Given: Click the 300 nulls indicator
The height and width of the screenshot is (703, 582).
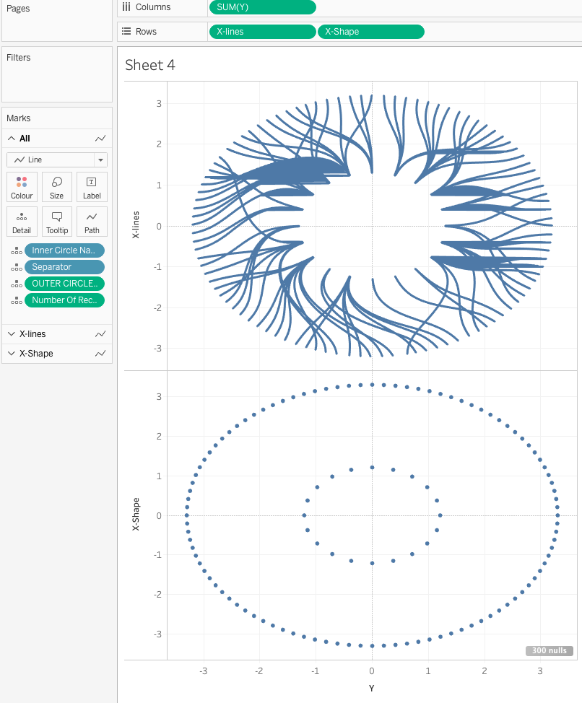Looking at the screenshot, I should point(549,650).
